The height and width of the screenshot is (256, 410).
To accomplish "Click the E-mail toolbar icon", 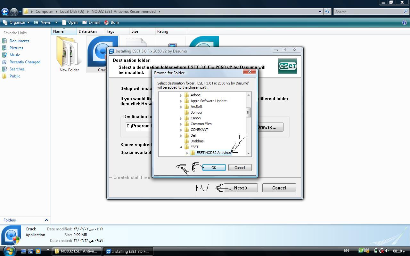I will pos(85,22).
